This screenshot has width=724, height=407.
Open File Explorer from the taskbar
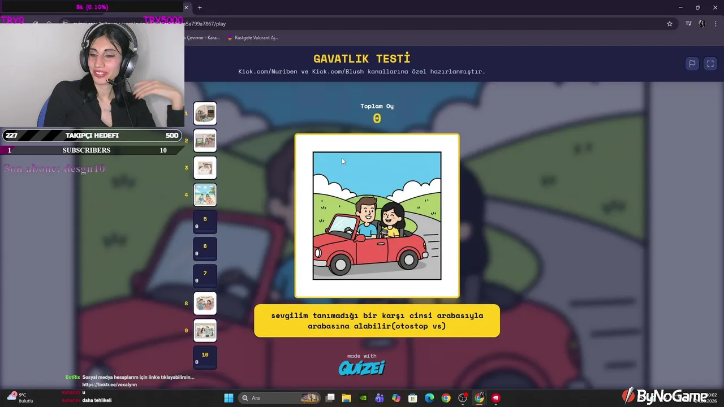coord(347,398)
